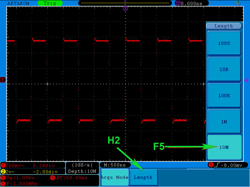Choose the 100K length option

[x=224, y=95]
